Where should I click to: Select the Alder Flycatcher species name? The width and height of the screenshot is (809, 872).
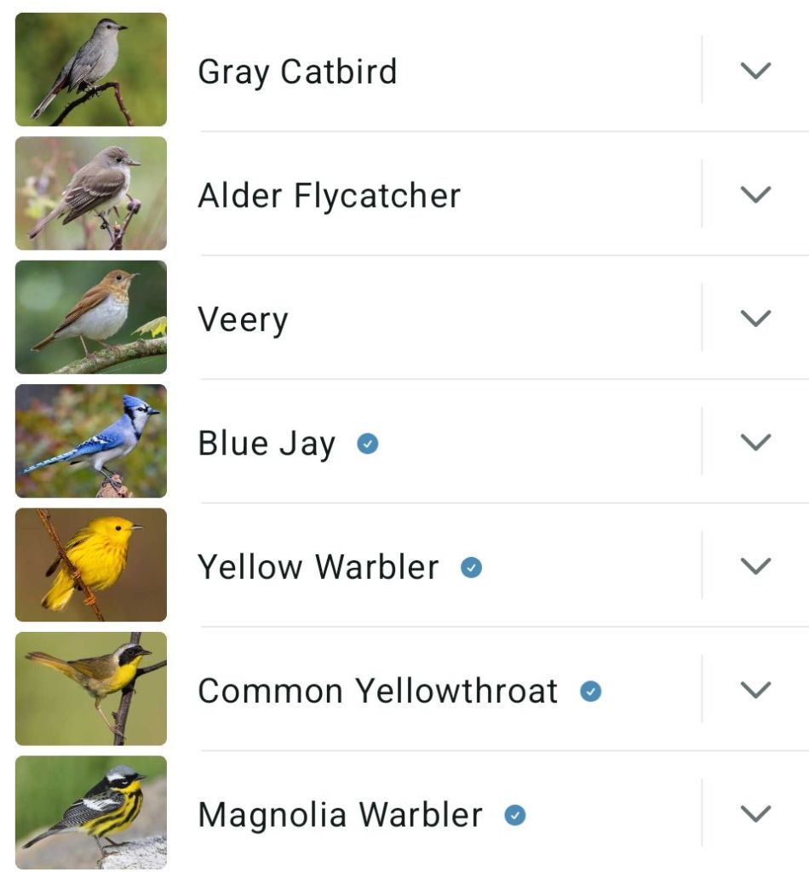329,196
